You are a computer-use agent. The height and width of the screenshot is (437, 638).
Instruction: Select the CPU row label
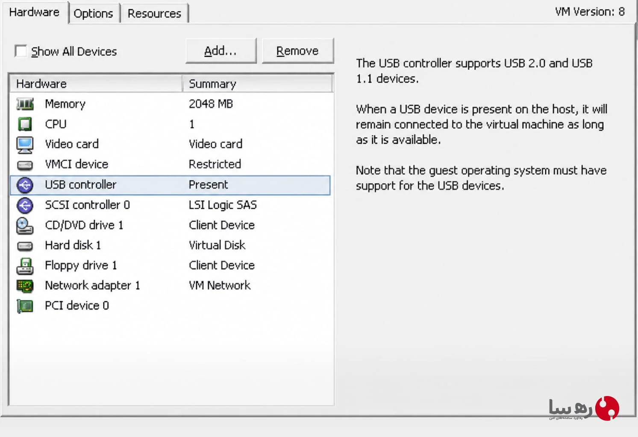point(56,124)
